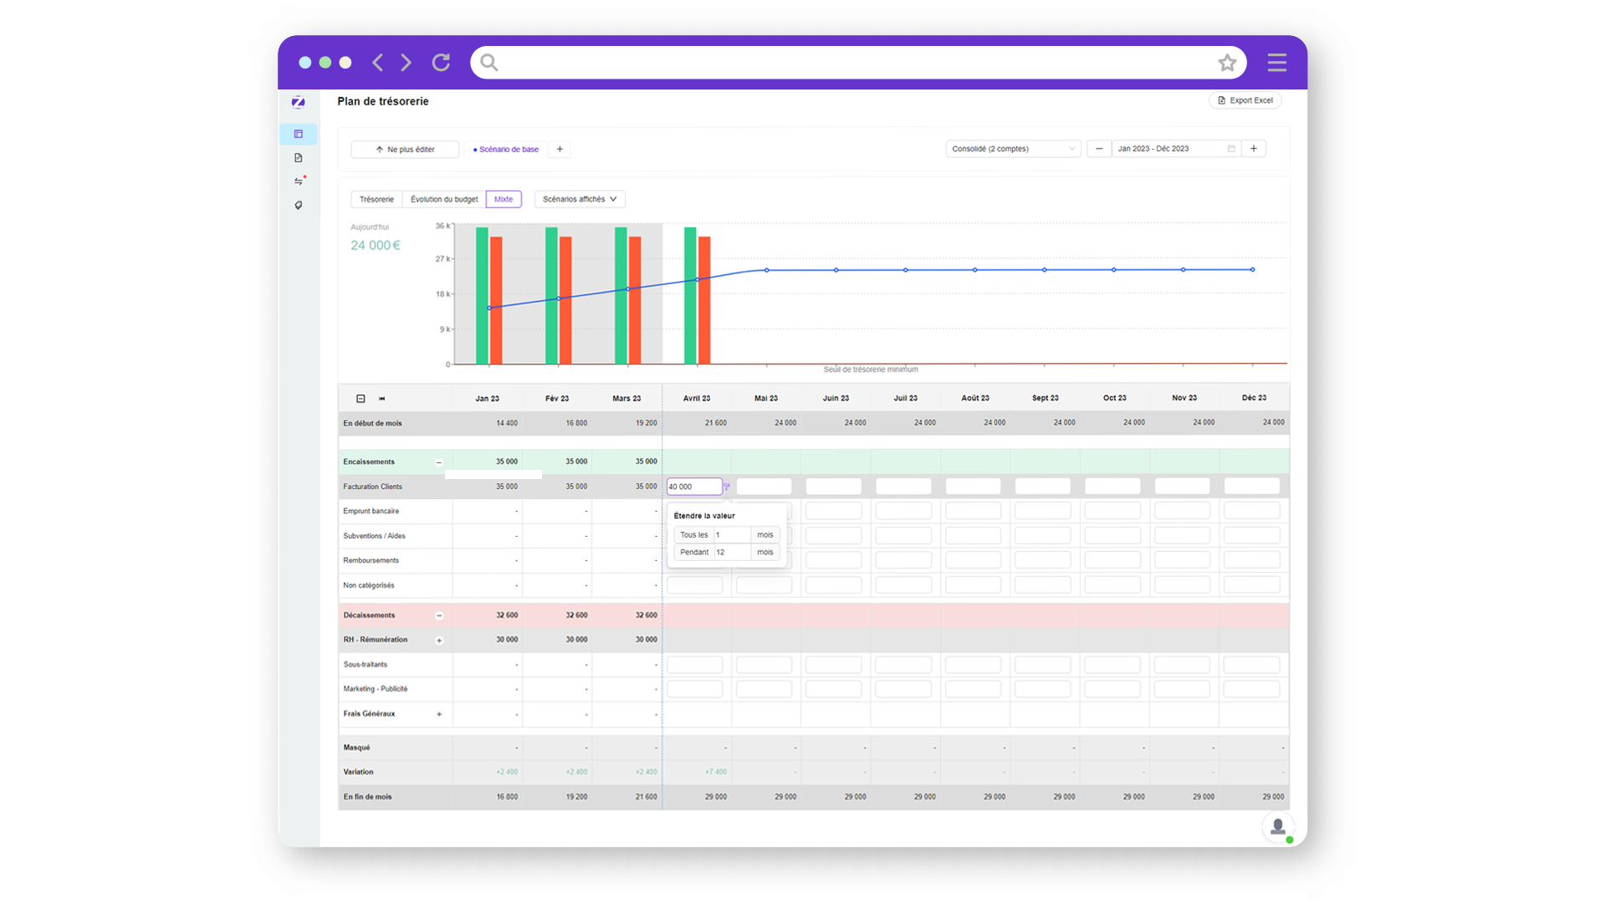
Task: Open the transactions sidebar icon with red dot
Action: [x=299, y=181]
